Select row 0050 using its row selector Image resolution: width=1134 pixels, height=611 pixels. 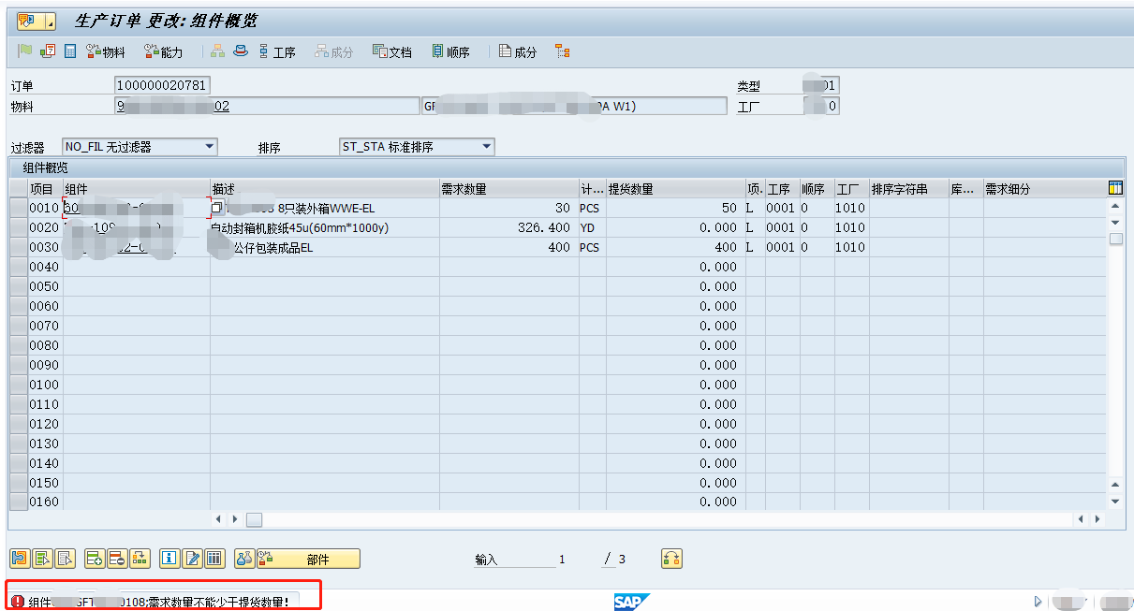pos(18,286)
